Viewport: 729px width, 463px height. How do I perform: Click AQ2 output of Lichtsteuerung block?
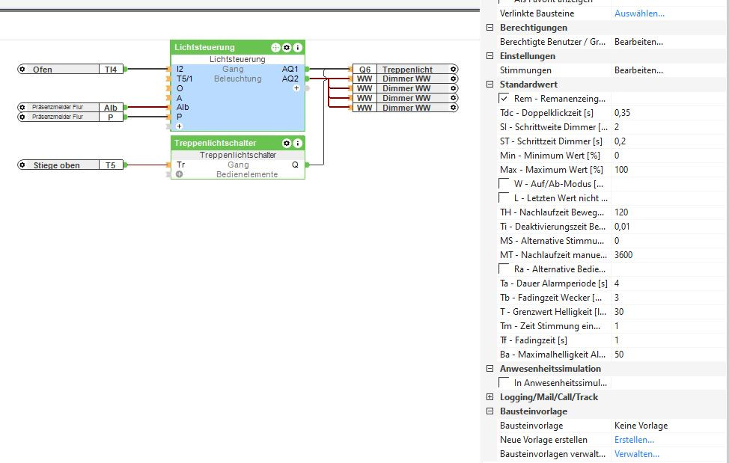pos(290,79)
